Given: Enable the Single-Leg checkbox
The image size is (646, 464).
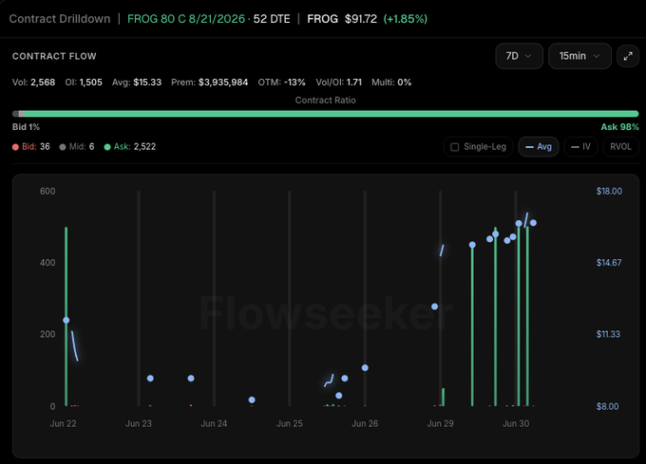Looking at the screenshot, I should (455, 147).
